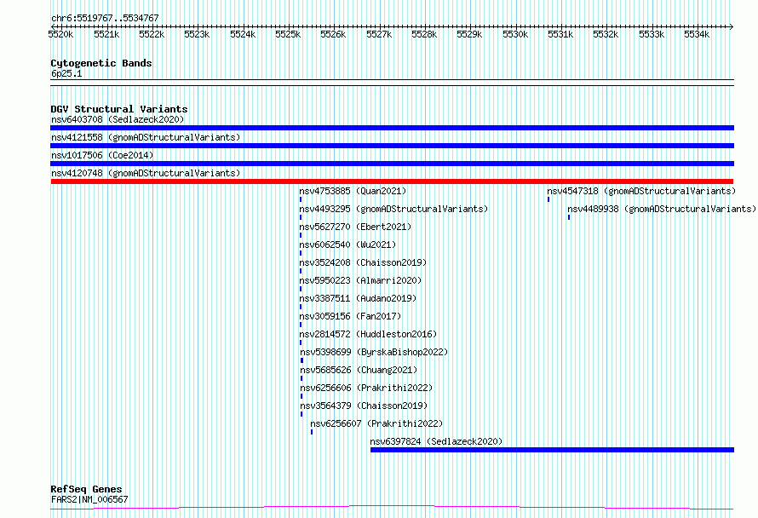Select nsv6062540 (Wu2021) label
The height and width of the screenshot is (518, 758).
coord(347,245)
